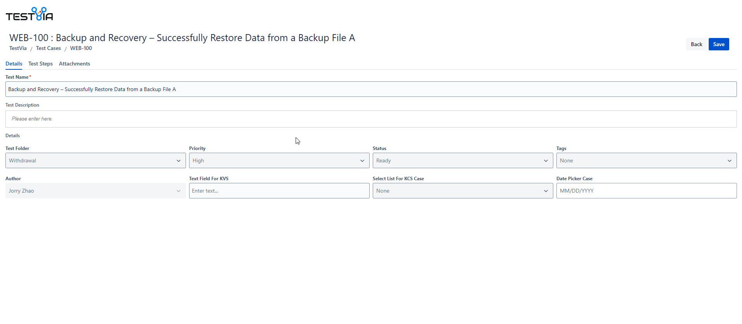Focus the Test Description text area
This screenshot has width=742, height=324.
(371, 119)
